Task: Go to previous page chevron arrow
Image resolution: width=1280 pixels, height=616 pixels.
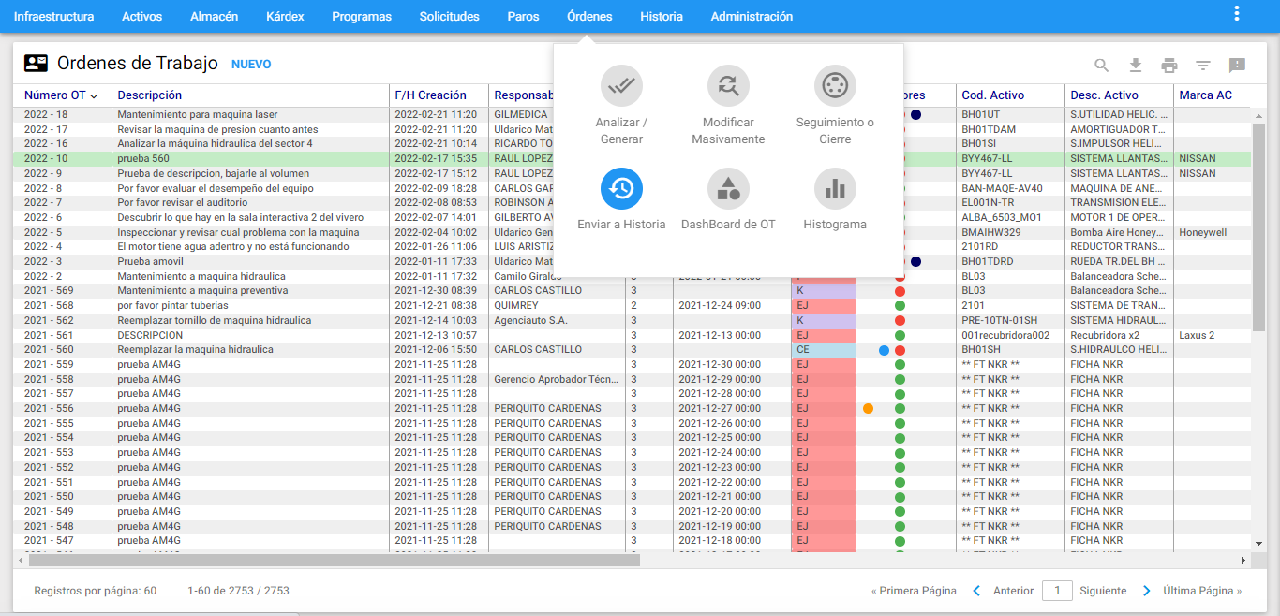Action: click(x=976, y=591)
